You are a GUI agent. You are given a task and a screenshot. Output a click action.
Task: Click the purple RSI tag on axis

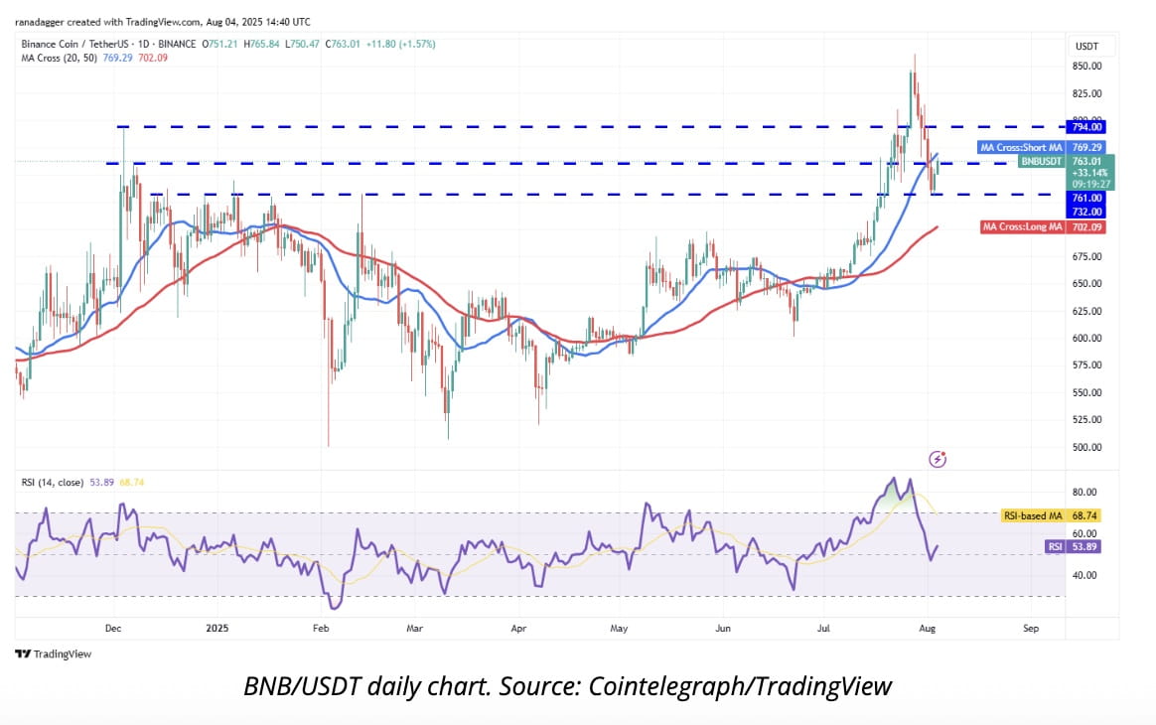click(1055, 546)
